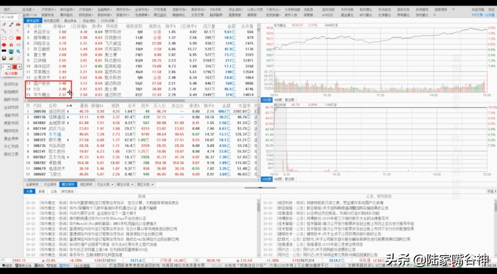The height and width of the screenshot is (274, 497).
Task: Open the 研究报告 news tab
Action: pyautogui.click(x=67, y=191)
